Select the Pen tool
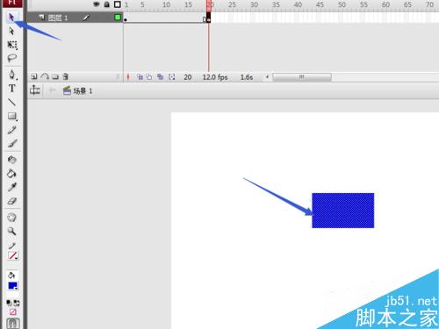Screen dimensions: 439x329 [x=12, y=75]
